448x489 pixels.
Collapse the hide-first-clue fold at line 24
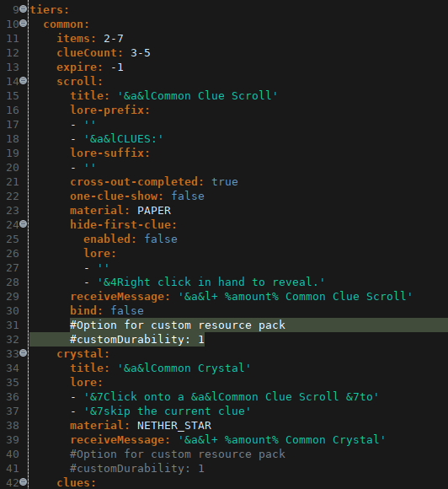click(x=23, y=224)
